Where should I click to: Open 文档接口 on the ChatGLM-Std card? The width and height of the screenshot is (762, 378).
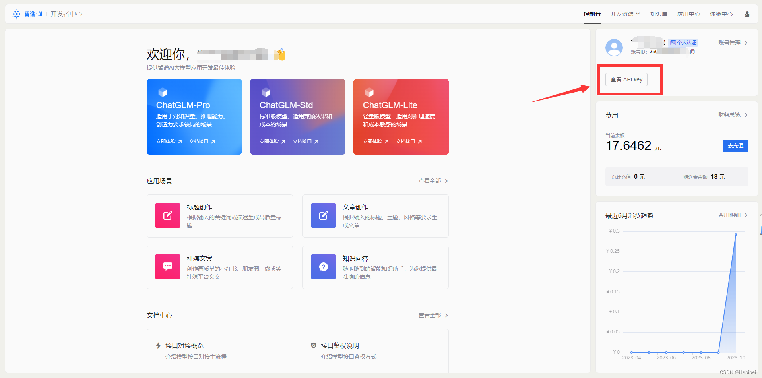click(305, 141)
